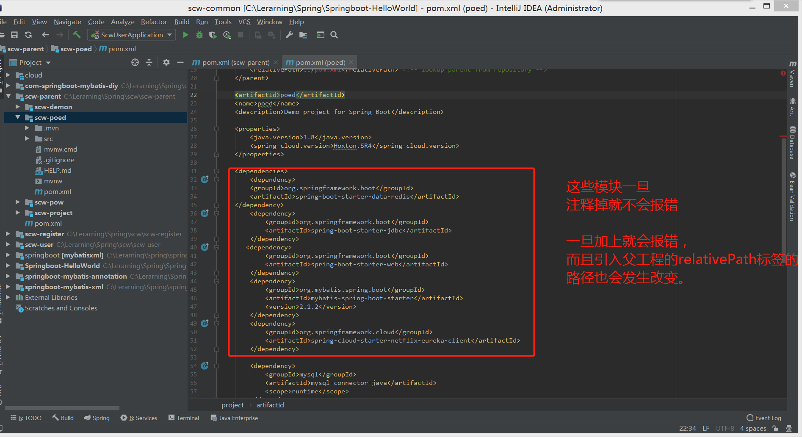Fold the dependencies block at line 31
Viewport: 802px width, 437px height.
coord(216,171)
